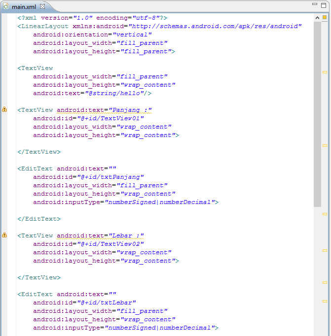Image resolution: width=331 pixels, height=336 pixels.
Task: Click android:id="@+id/TextView01" line
Action: click(88, 118)
